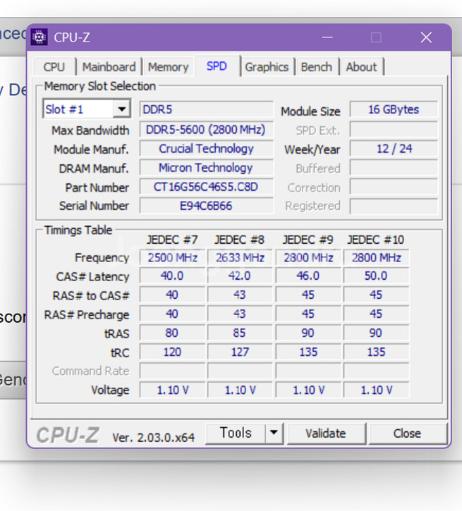The image size is (462, 511).
Task: Click the Crucial Technology manufacturer value
Action: tap(206, 149)
